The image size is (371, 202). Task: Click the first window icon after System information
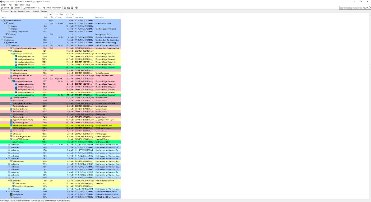65,8
